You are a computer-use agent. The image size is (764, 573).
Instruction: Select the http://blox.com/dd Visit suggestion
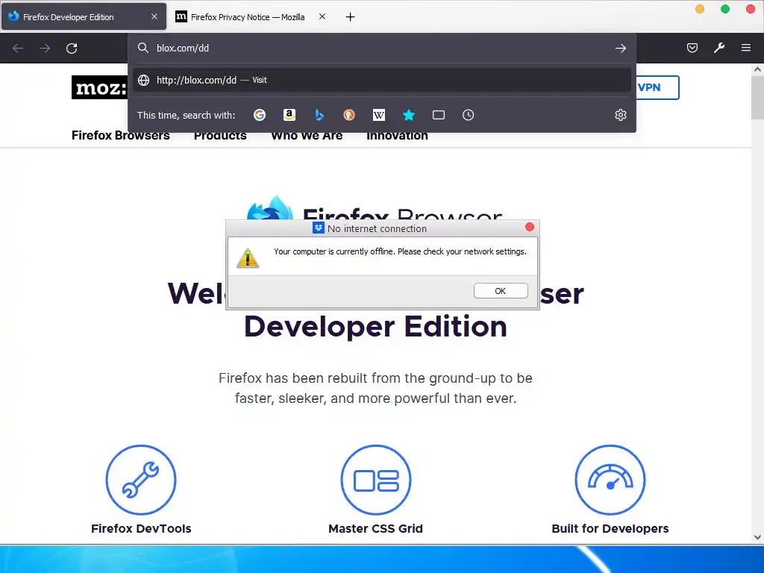[x=382, y=80]
